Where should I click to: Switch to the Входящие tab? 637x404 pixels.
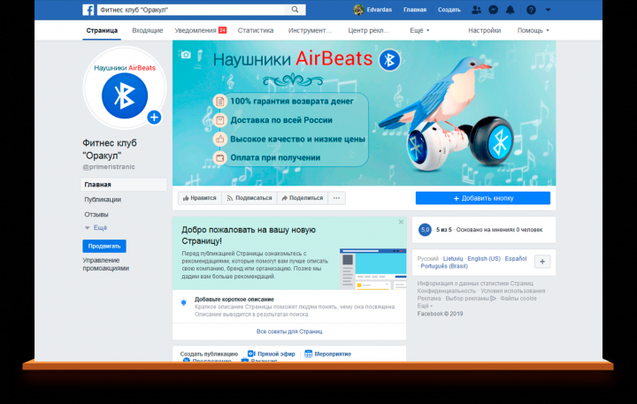click(148, 30)
